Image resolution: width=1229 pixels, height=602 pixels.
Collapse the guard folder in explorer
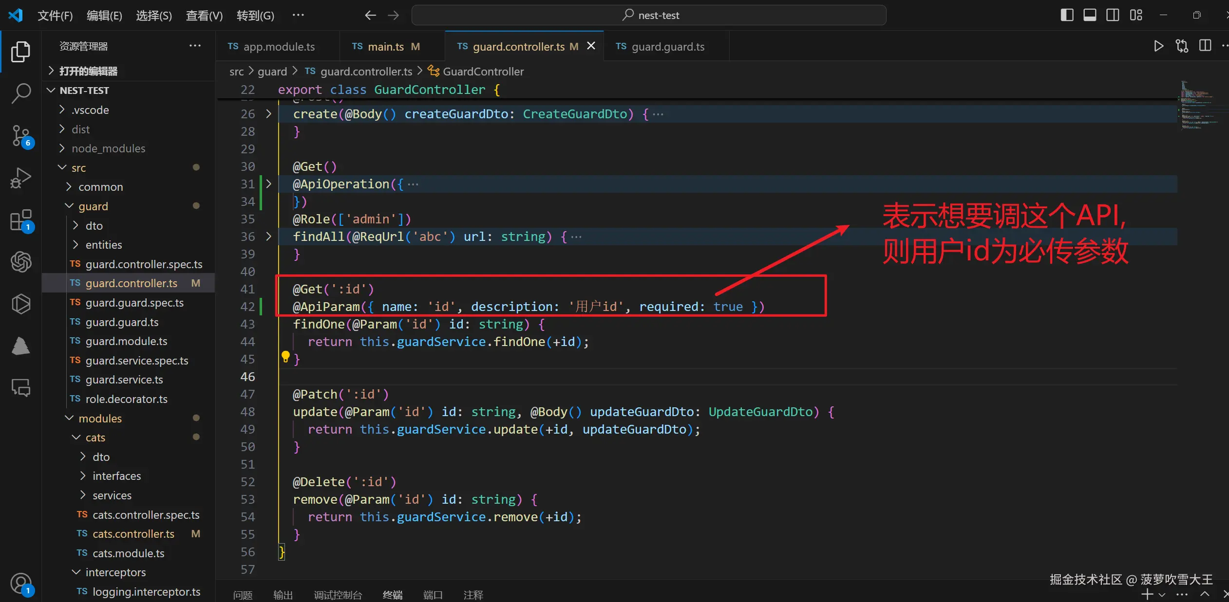click(93, 206)
